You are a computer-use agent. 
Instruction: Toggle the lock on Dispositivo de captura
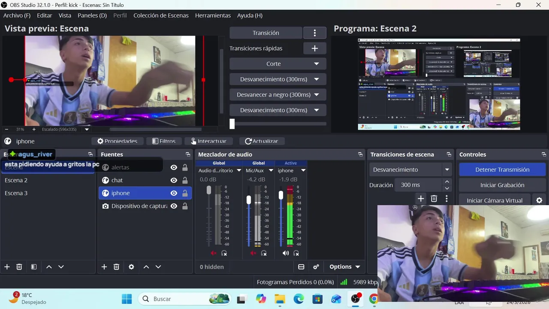tap(185, 206)
